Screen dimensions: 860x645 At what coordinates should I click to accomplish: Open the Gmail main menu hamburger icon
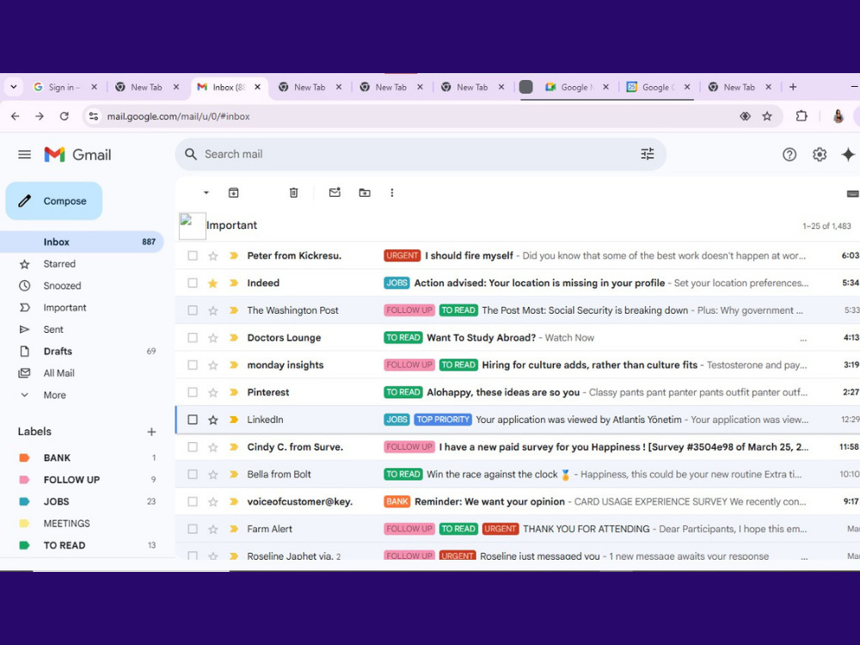(x=24, y=155)
